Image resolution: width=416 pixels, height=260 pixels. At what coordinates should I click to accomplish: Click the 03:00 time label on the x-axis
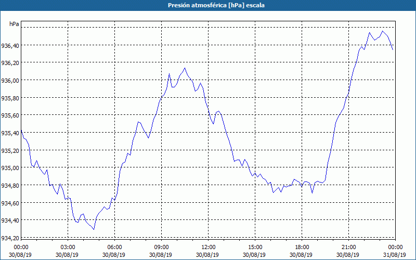(68, 248)
